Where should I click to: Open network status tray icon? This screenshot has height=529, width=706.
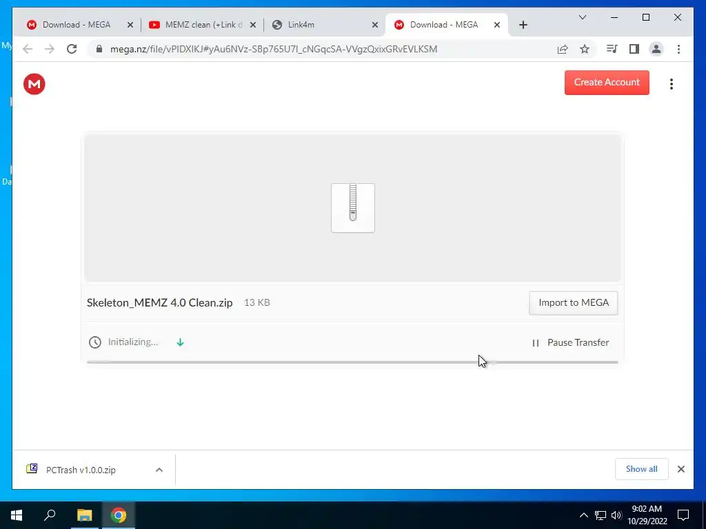pos(601,515)
